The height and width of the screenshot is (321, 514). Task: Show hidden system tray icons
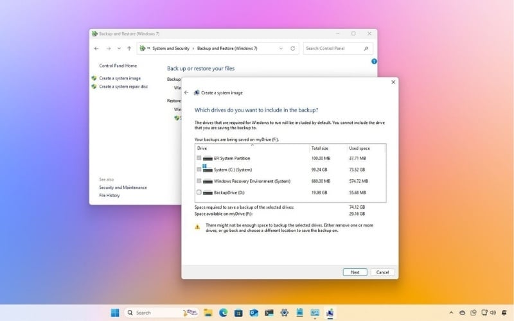click(x=451, y=313)
